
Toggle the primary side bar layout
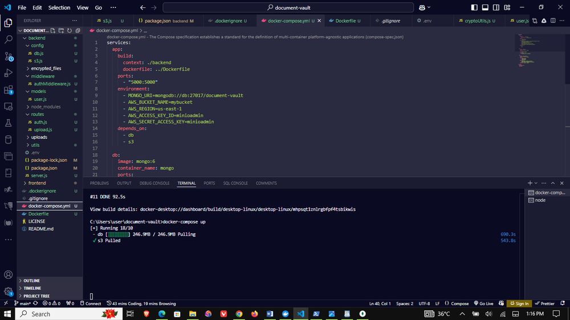point(474,7)
